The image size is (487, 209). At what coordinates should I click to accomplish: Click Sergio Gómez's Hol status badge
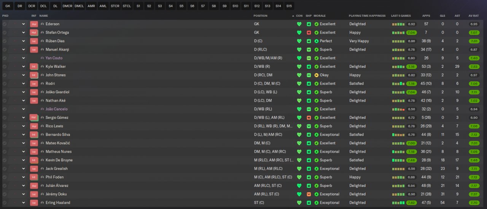click(x=34, y=118)
